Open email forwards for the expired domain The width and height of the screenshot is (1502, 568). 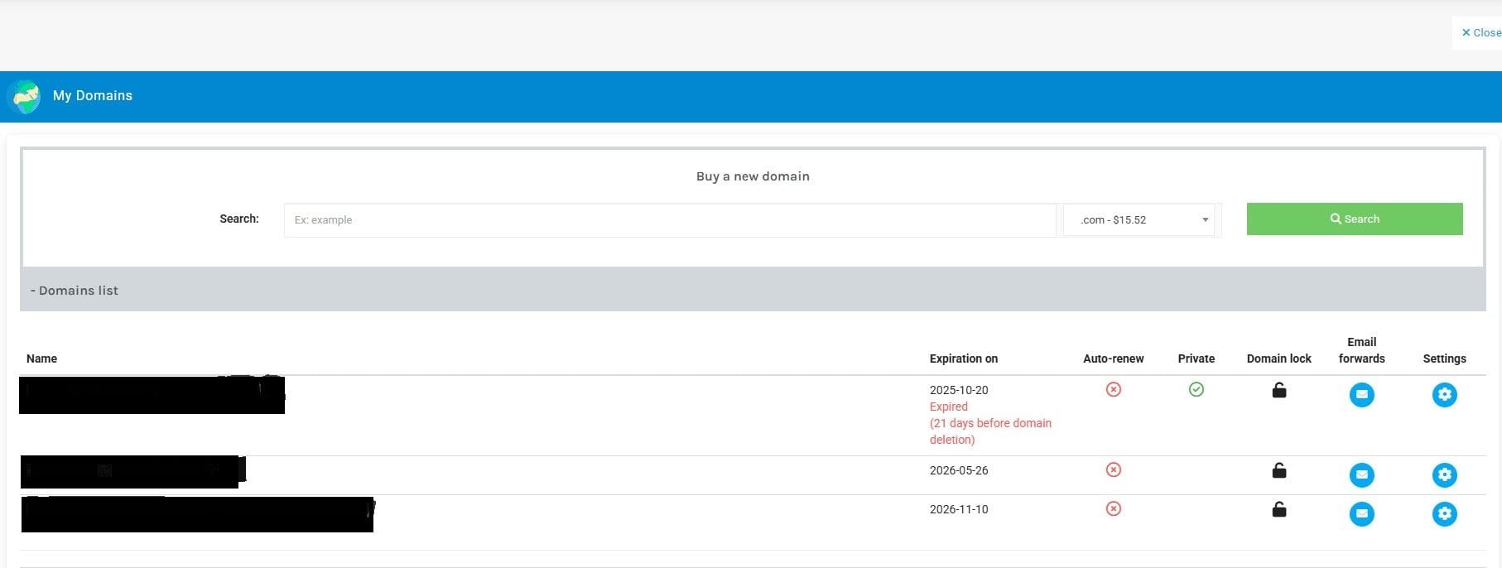point(1361,395)
